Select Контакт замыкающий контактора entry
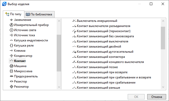Image resolution: width=169 pixels, height=101 pixels. pyautogui.click(x=101, y=57)
